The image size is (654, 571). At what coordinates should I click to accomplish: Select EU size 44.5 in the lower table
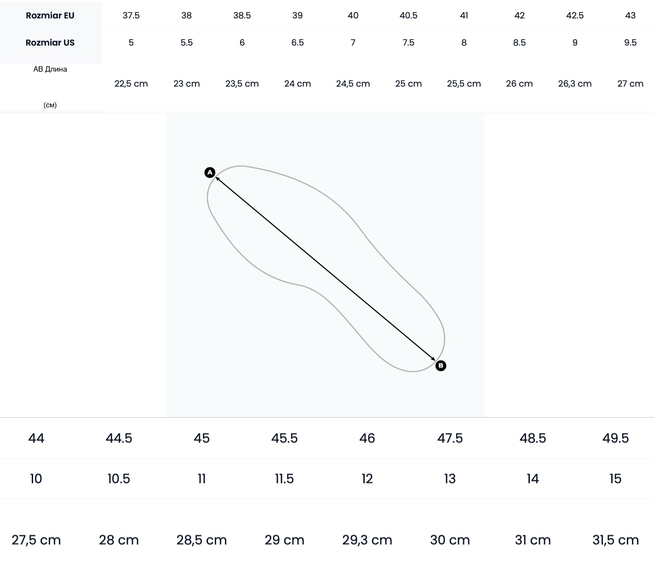pos(119,438)
